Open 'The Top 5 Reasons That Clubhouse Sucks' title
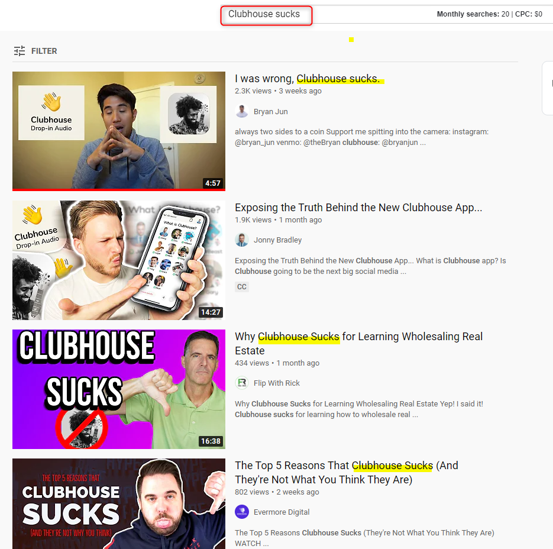The height and width of the screenshot is (549, 553). 347,473
